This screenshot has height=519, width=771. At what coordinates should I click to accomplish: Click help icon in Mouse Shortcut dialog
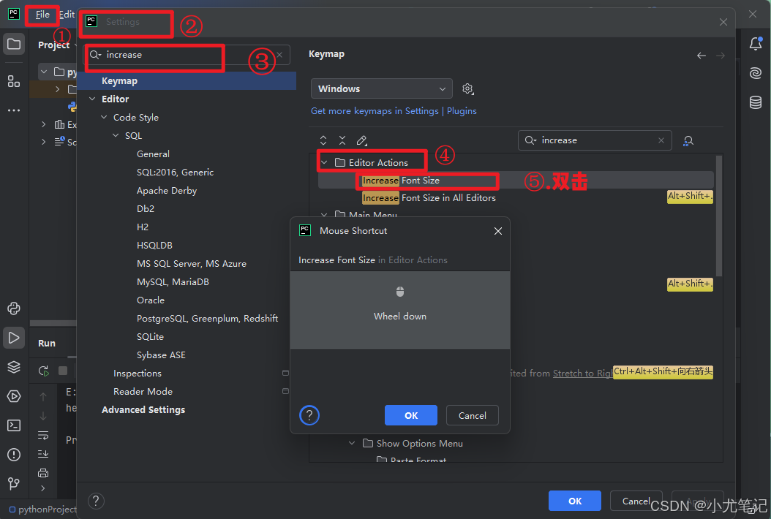309,415
